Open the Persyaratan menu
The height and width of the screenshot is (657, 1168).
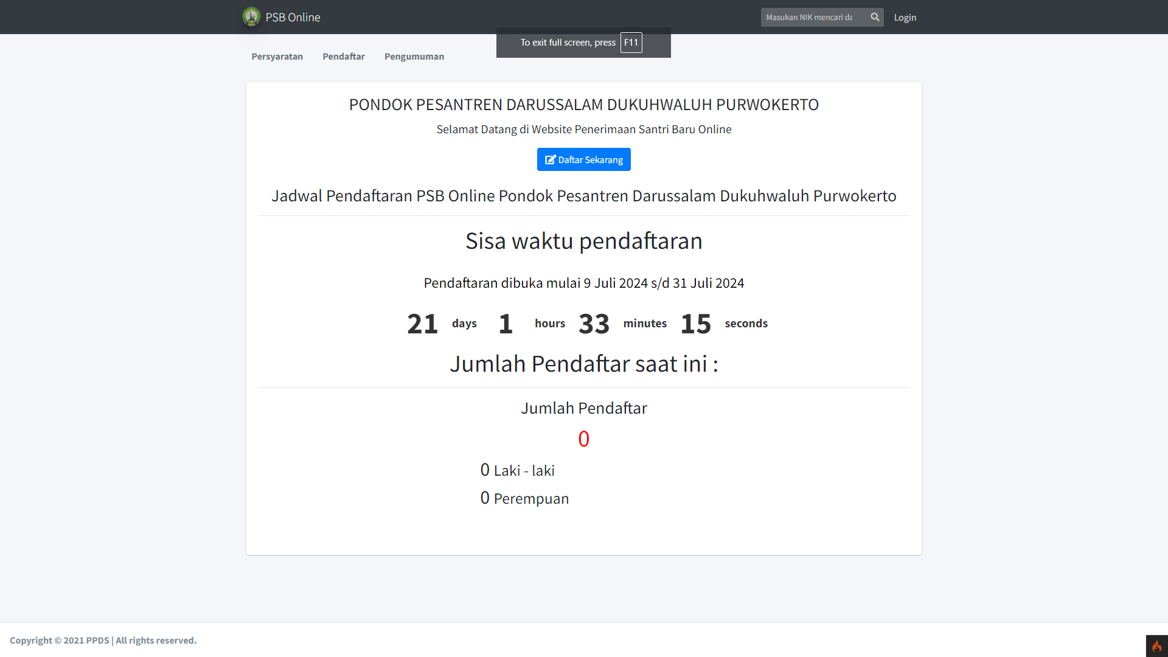pos(277,56)
